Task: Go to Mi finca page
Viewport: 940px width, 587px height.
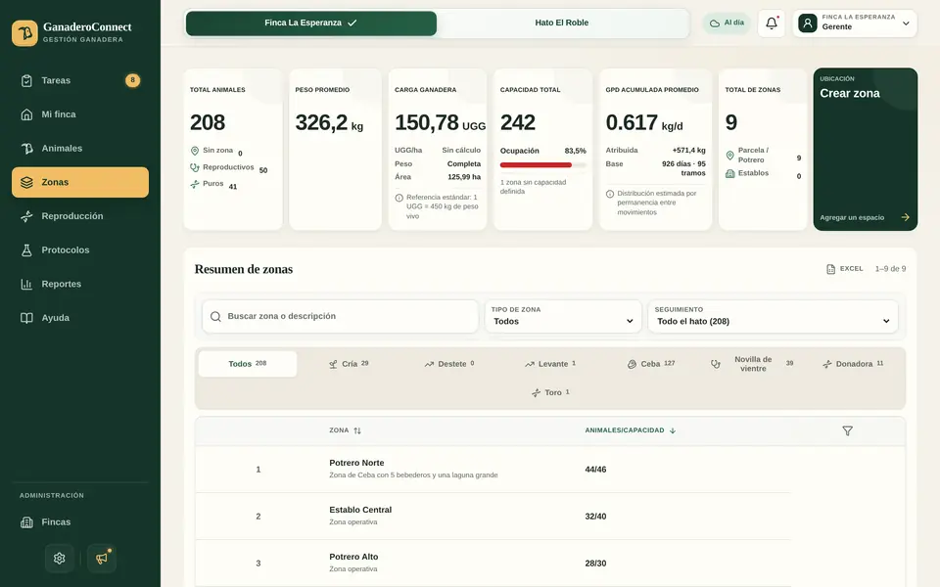Action: pos(79,114)
